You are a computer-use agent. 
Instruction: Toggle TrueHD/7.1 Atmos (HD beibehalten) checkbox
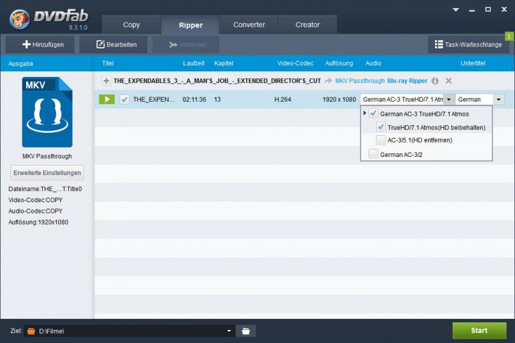pos(381,127)
